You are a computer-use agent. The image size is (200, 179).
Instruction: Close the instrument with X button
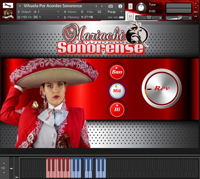(196, 3)
